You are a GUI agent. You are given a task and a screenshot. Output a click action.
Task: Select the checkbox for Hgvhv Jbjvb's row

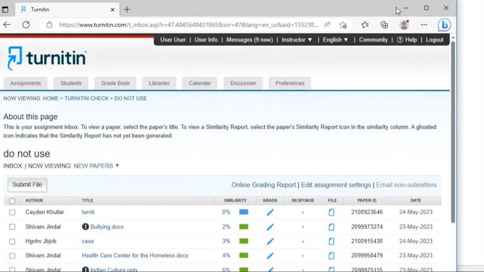[12, 242]
